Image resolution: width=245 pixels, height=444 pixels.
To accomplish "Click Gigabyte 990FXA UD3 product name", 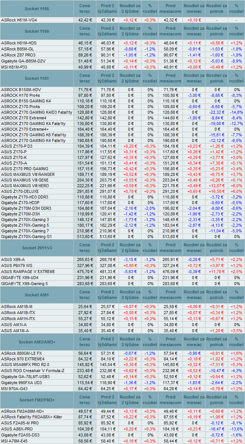I will pyautogui.click(x=22, y=383).
